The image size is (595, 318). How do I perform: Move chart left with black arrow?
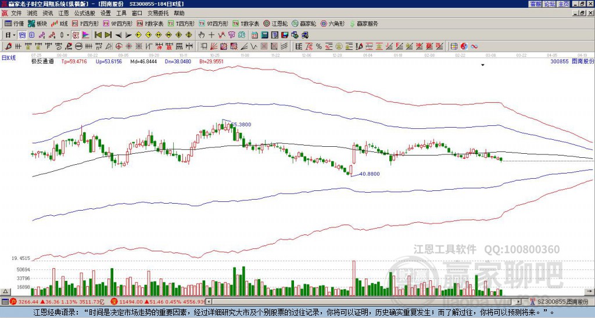[119, 35]
